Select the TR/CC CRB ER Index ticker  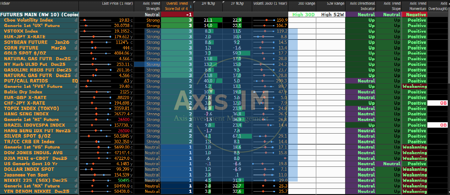coord(29,142)
